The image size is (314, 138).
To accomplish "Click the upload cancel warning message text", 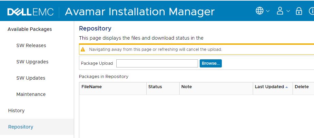I will 155,49.
